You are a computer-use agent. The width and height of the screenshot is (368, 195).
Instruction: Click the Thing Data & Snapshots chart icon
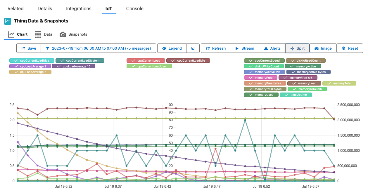tap(8, 21)
